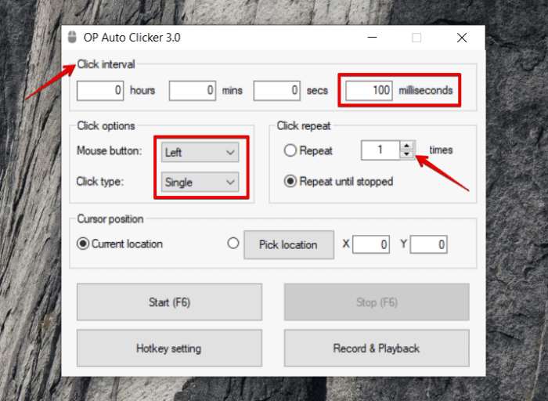Image resolution: width=548 pixels, height=401 pixels.
Task: Focus the repeat times number field
Action: tap(380, 150)
